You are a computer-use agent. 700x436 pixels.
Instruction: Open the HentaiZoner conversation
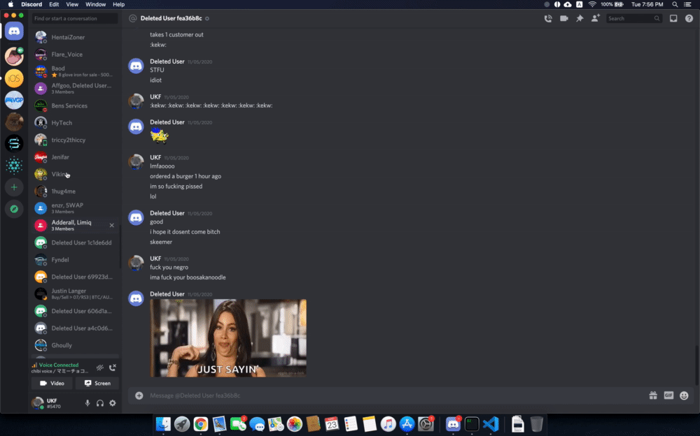pos(75,38)
